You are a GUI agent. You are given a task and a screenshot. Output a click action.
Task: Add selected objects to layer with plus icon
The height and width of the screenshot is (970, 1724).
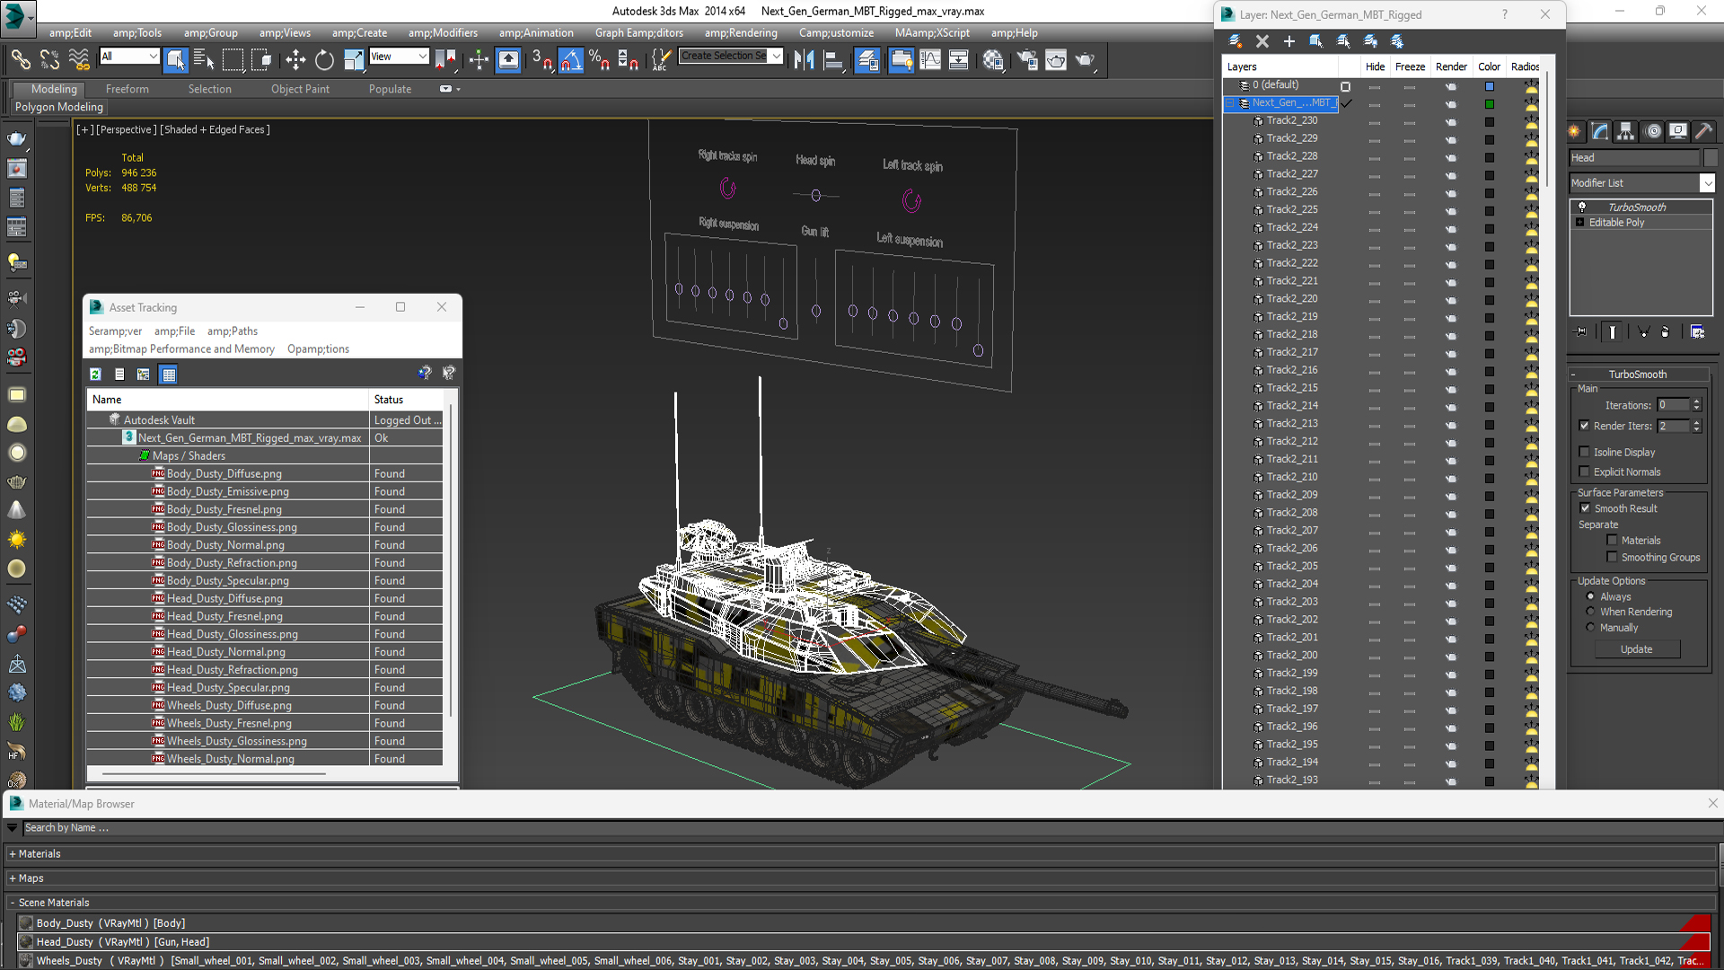[1289, 41]
